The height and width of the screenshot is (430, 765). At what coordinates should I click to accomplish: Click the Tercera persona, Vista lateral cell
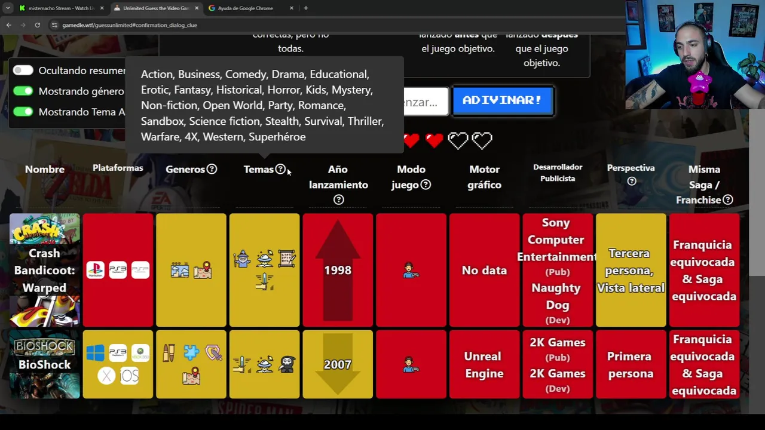click(x=631, y=270)
